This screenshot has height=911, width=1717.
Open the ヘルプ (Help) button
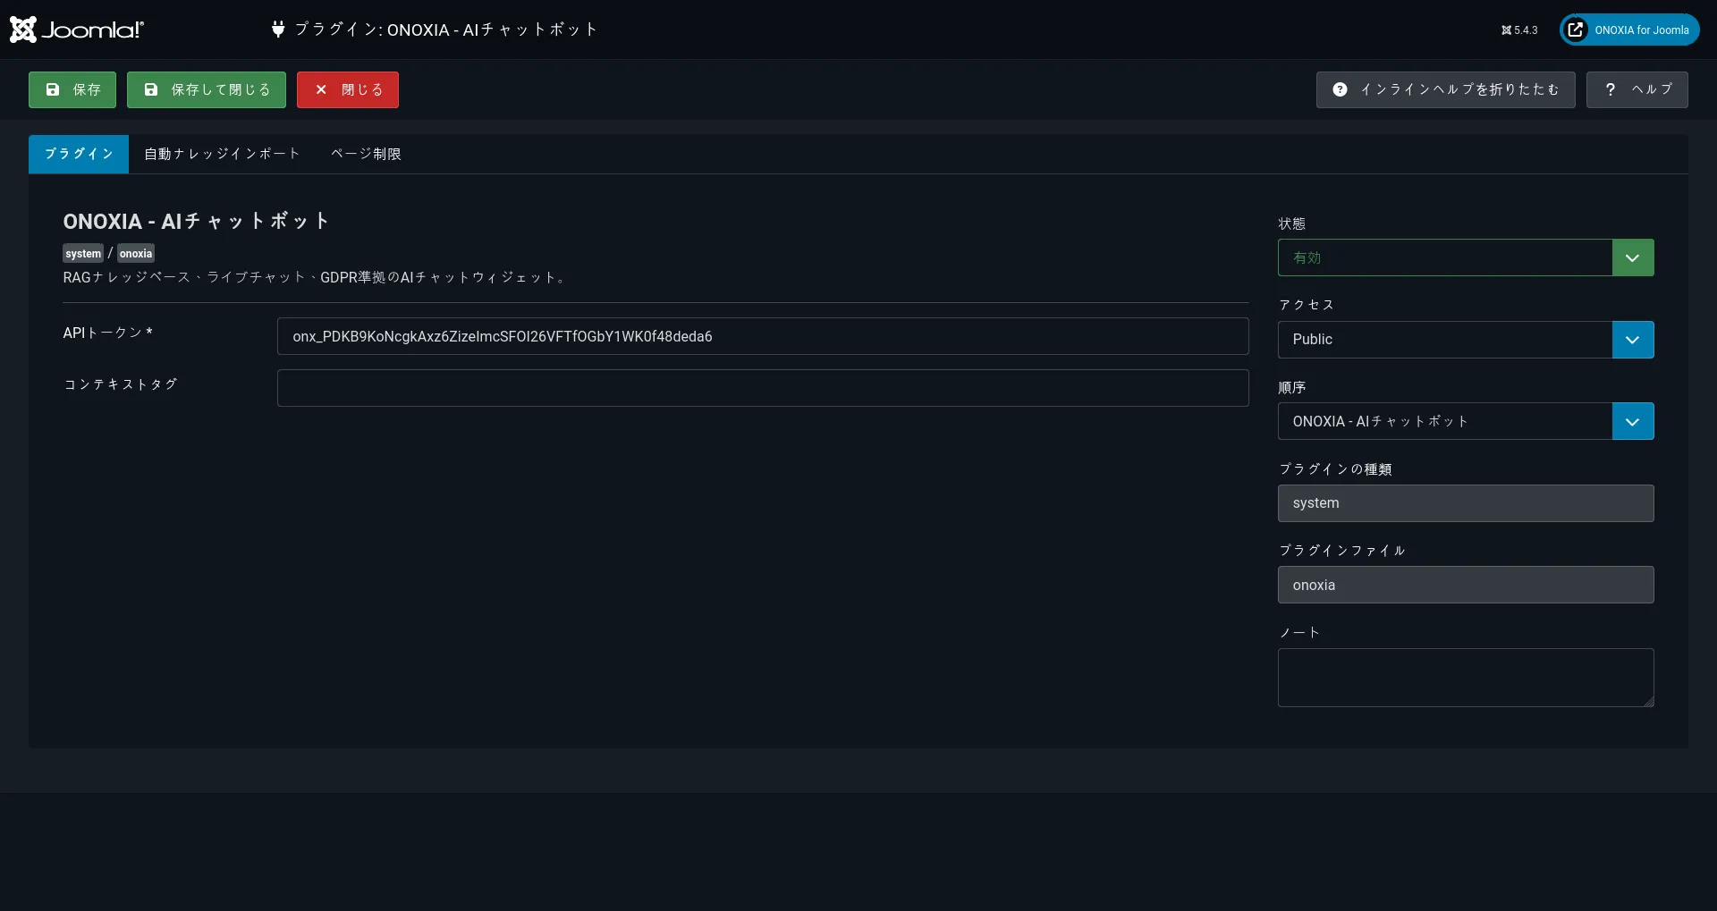(1637, 89)
